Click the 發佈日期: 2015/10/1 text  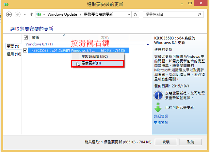coord(172,86)
